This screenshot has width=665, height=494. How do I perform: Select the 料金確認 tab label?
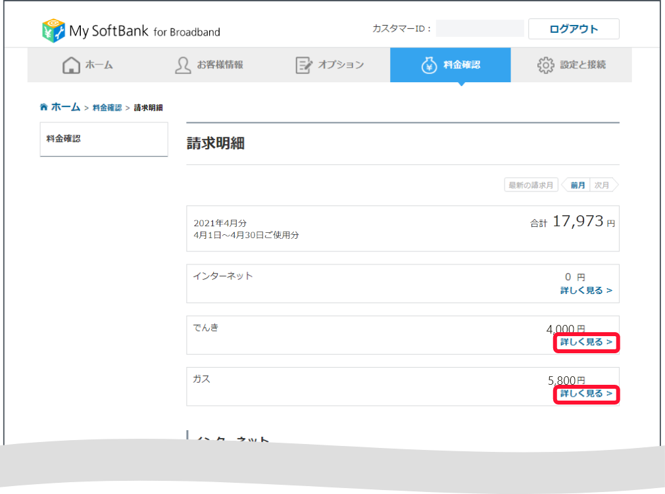462,65
